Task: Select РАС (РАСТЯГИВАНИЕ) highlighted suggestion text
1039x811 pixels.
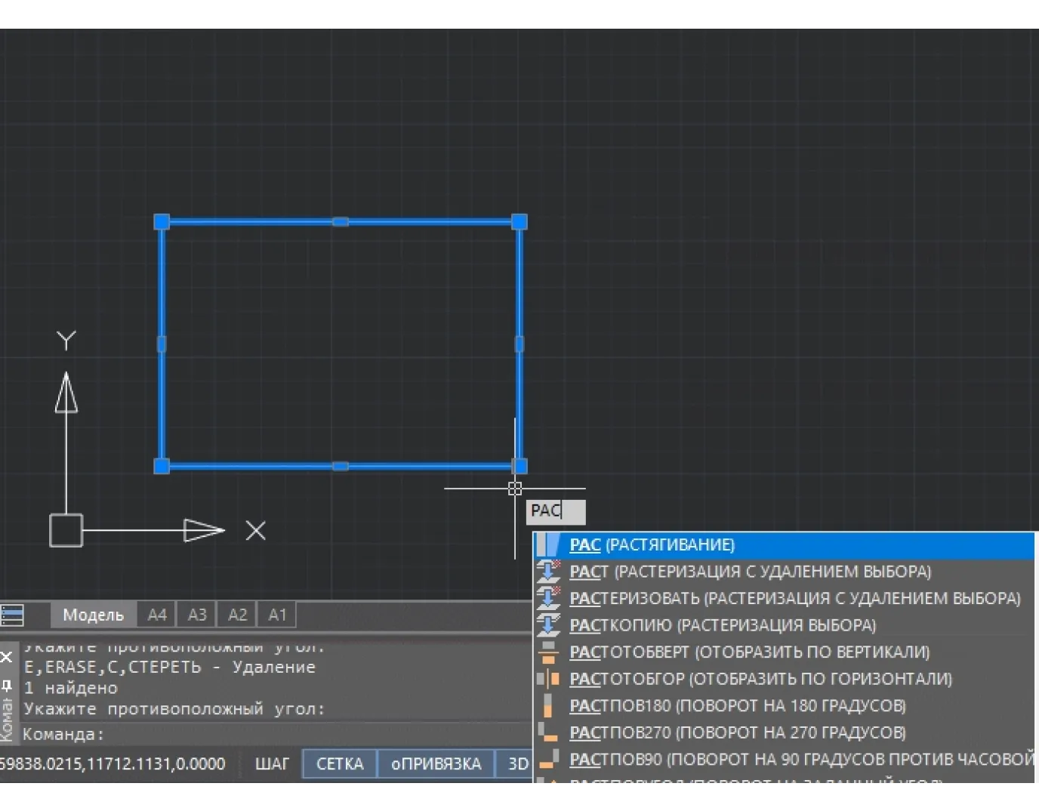Action: coord(652,544)
